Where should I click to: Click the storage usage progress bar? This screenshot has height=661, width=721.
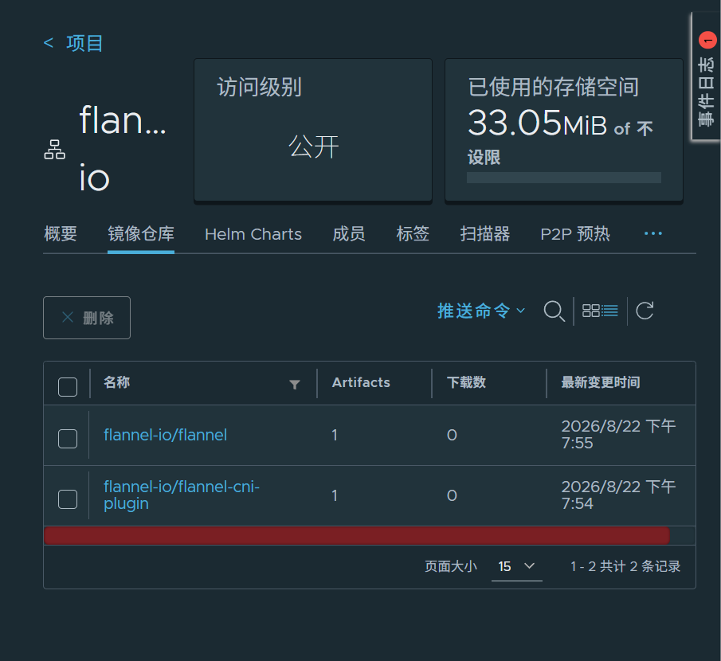click(x=564, y=178)
